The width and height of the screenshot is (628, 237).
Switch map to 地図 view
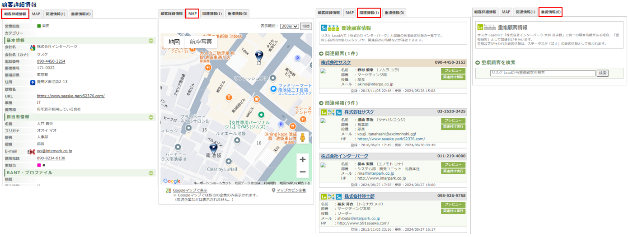(174, 42)
